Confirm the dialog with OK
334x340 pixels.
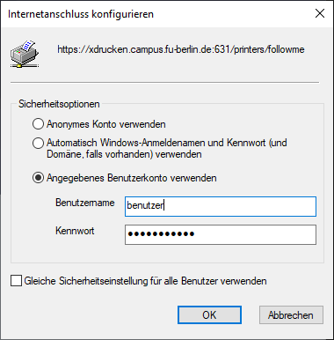209,315
